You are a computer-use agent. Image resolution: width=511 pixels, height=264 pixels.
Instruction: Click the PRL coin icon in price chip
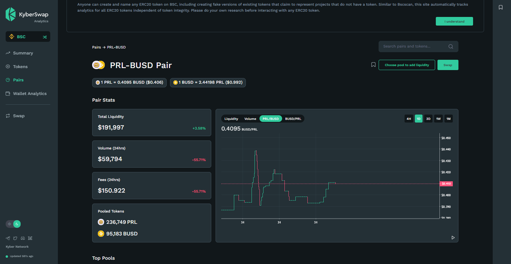[x=98, y=83]
